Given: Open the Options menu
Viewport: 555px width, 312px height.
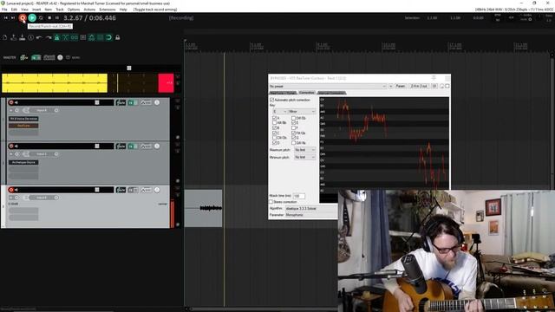Looking at the screenshot, I should pos(73,10).
